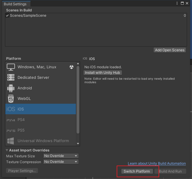Image resolution: width=192 pixels, height=179 pixels.
Task: Click the Max Texture Size label
Action: (21, 156)
